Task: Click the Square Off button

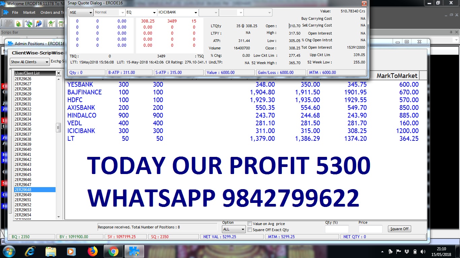Action: (399, 229)
